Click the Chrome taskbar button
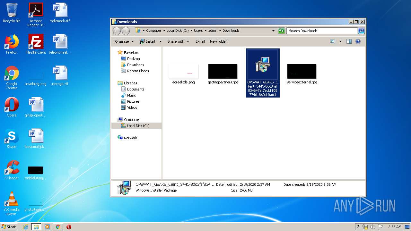 (x=58, y=227)
